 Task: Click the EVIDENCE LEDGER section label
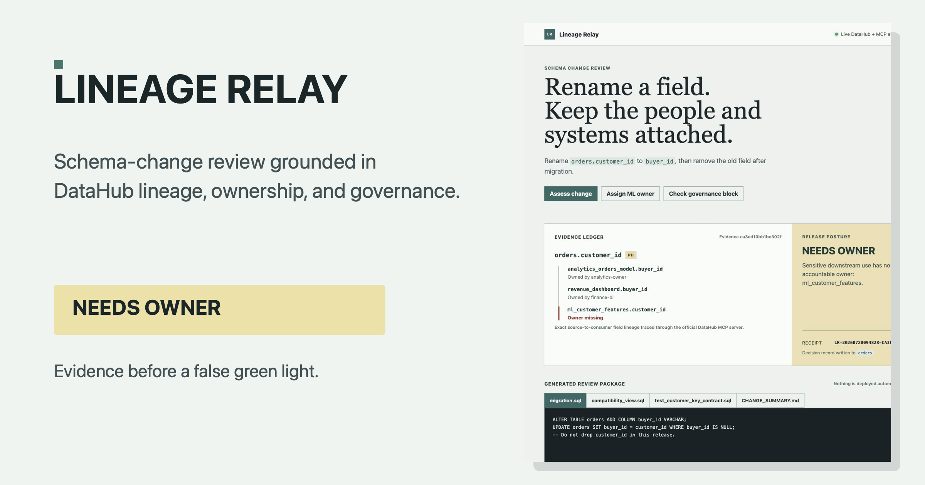point(579,237)
